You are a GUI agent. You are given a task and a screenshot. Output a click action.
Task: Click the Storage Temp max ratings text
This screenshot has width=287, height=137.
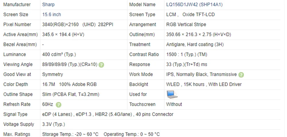[70, 134]
